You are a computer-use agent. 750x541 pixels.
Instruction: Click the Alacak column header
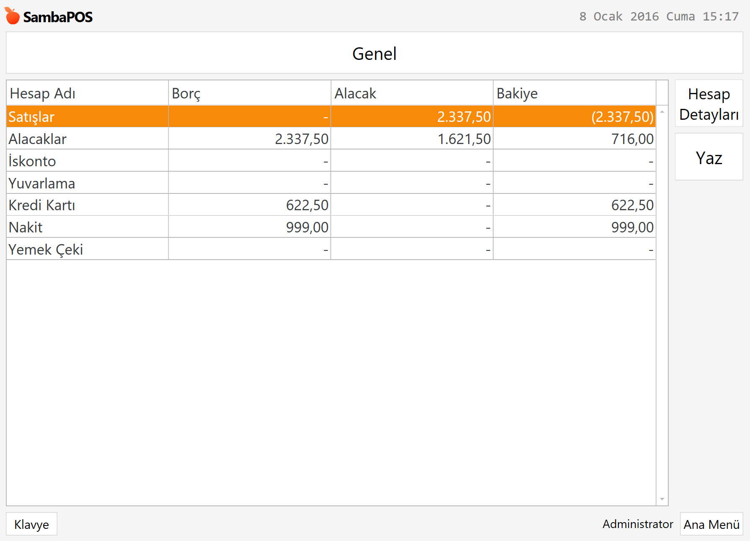coord(412,93)
